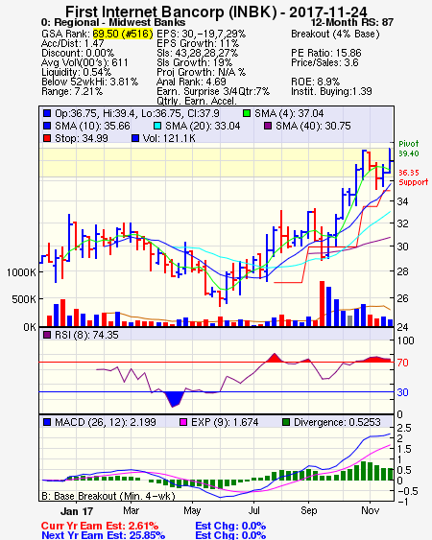This screenshot has width=432, height=540.
Task: Click the 12-Month RS: 87 label
Action: (x=352, y=23)
